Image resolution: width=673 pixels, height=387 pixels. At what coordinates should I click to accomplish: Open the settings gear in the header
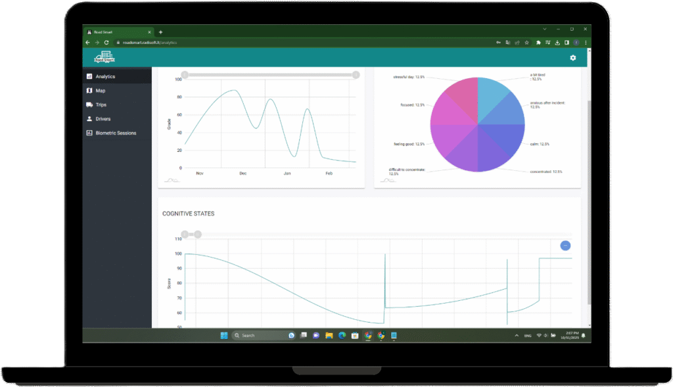572,58
